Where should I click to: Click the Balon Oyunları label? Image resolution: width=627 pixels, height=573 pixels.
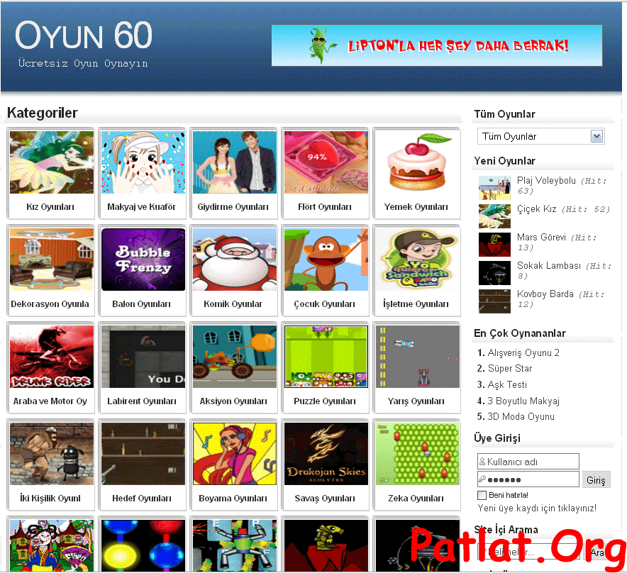tap(142, 304)
